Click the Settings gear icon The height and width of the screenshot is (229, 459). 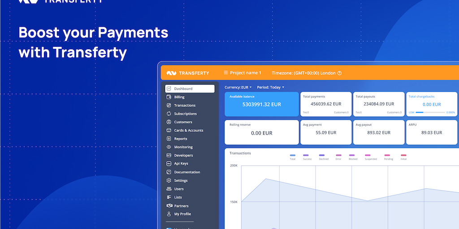[169, 181]
